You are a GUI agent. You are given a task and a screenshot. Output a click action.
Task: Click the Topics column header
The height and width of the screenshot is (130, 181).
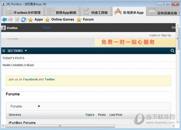(x=90, y=115)
